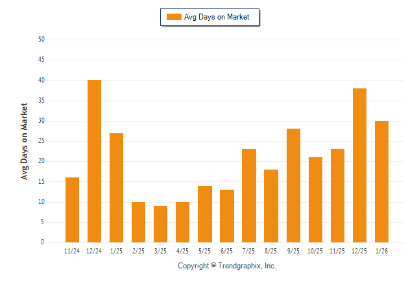Click the vertical Avg Days on Market axis title

point(25,141)
